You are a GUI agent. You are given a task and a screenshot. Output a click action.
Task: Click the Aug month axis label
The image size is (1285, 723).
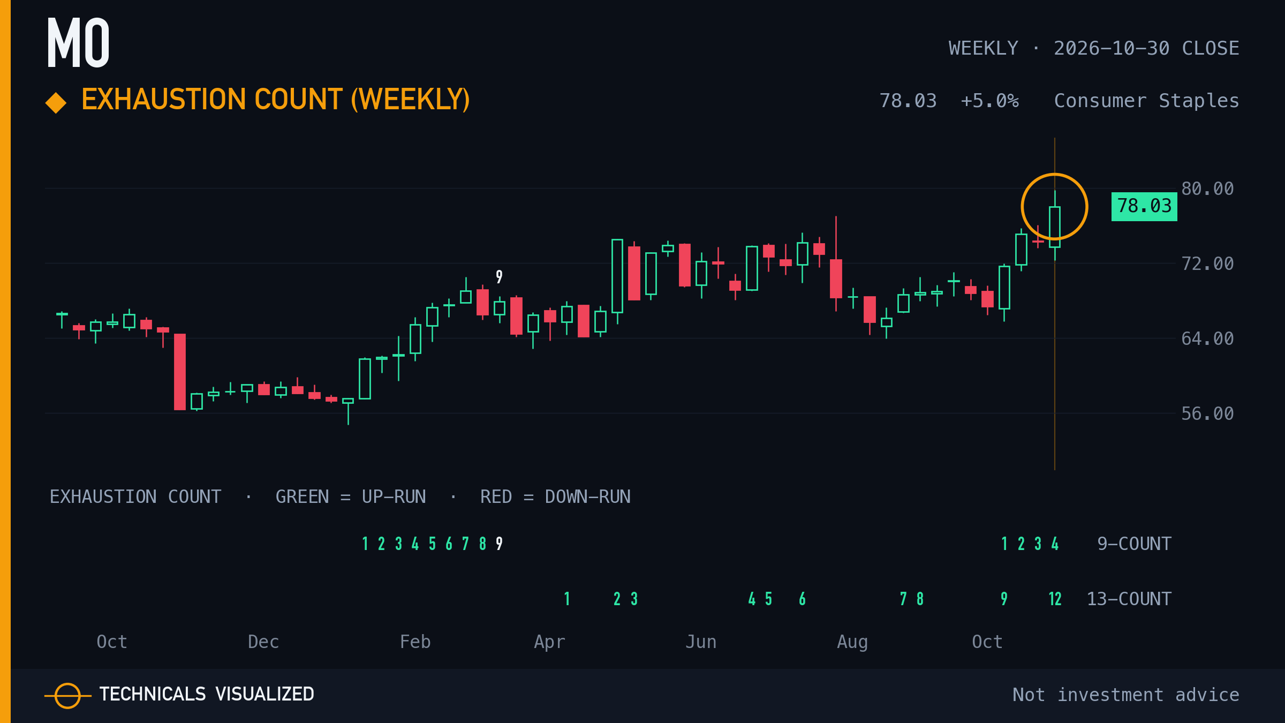coord(852,642)
